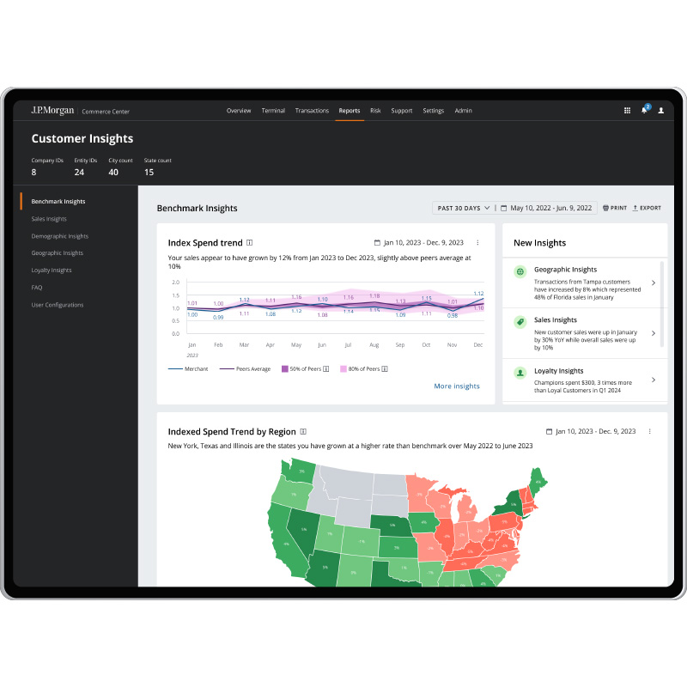Export the Benchmark Insights report
This screenshot has width=687, height=687.
647,208
